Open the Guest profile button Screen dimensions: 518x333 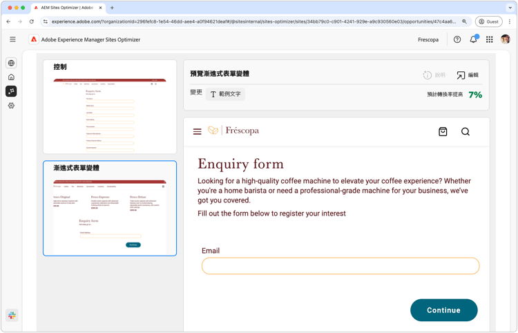click(x=488, y=21)
